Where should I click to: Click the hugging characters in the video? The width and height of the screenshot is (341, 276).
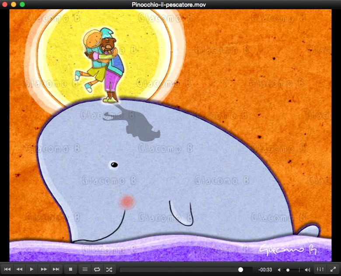(x=100, y=65)
